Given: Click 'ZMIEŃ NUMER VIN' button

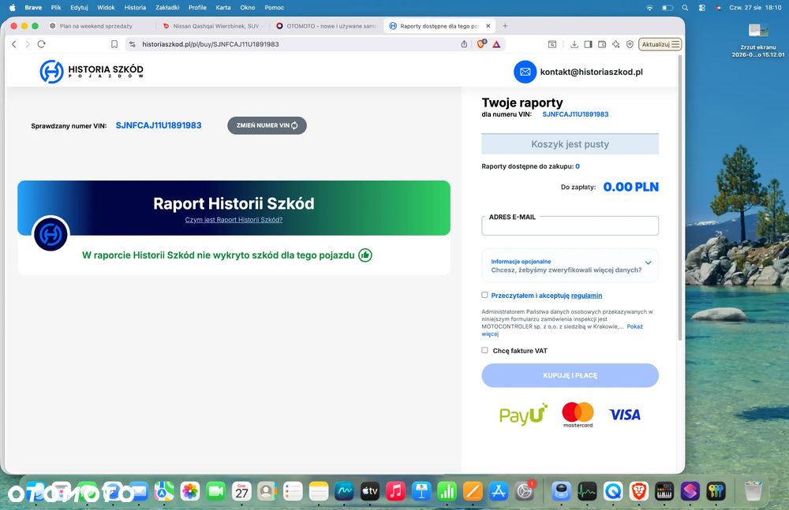Looking at the screenshot, I should [x=267, y=125].
